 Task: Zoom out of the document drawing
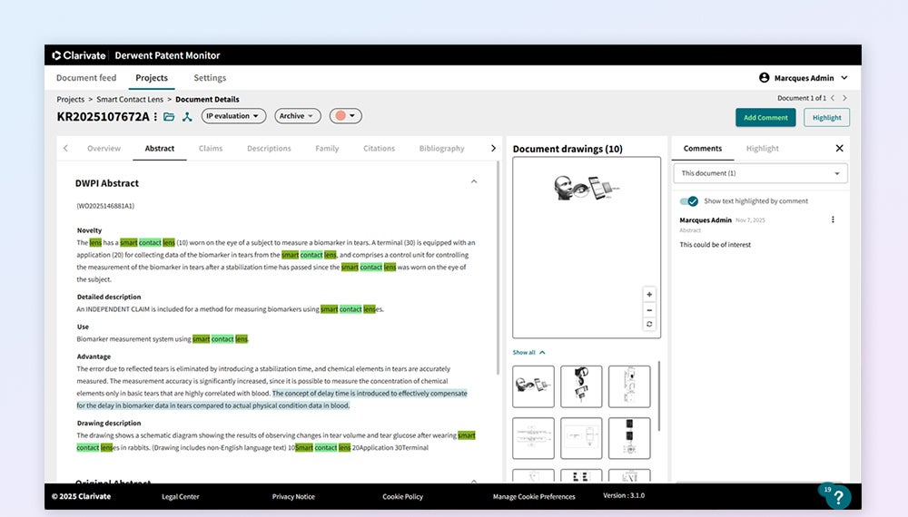coord(649,309)
